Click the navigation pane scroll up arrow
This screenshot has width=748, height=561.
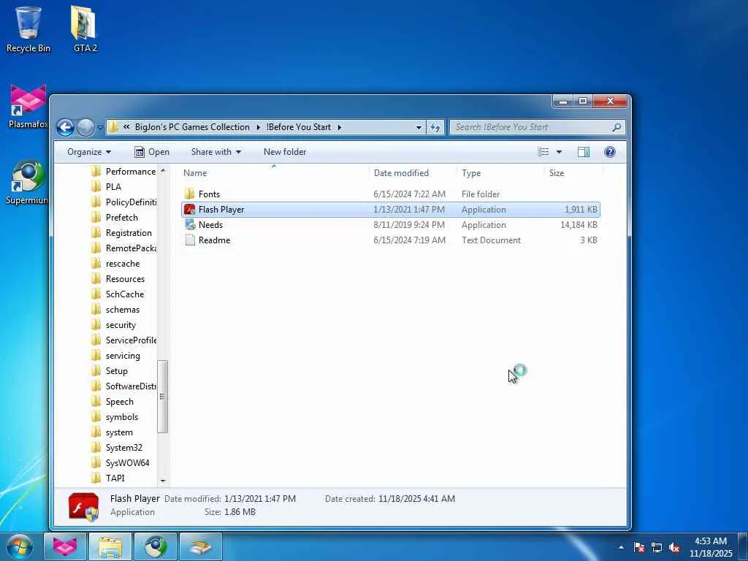163,170
